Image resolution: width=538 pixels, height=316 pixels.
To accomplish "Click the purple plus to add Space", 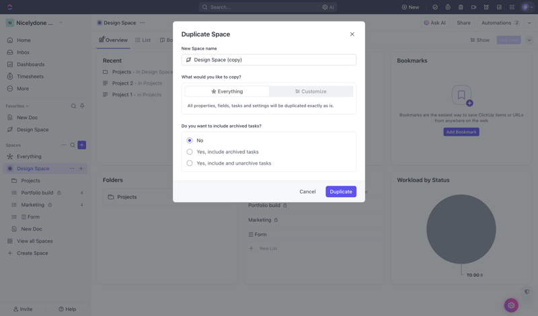I will click(x=81, y=145).
